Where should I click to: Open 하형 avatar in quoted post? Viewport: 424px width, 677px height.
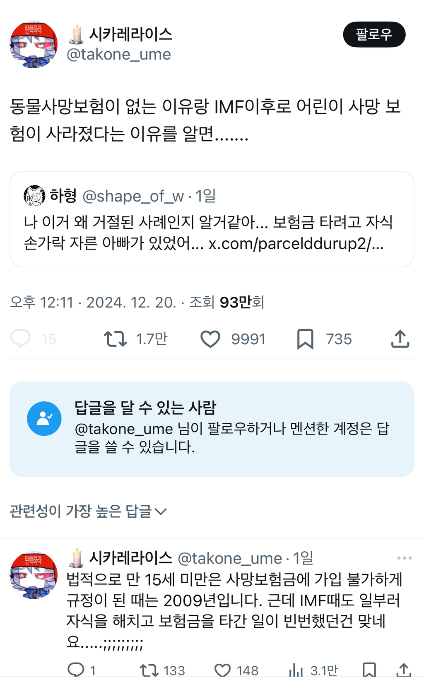(34, 196)
